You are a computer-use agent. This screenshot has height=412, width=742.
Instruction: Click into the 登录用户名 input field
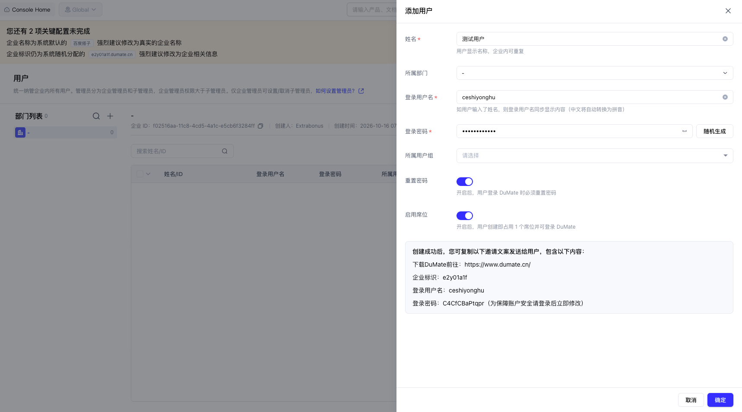(595, 97)
